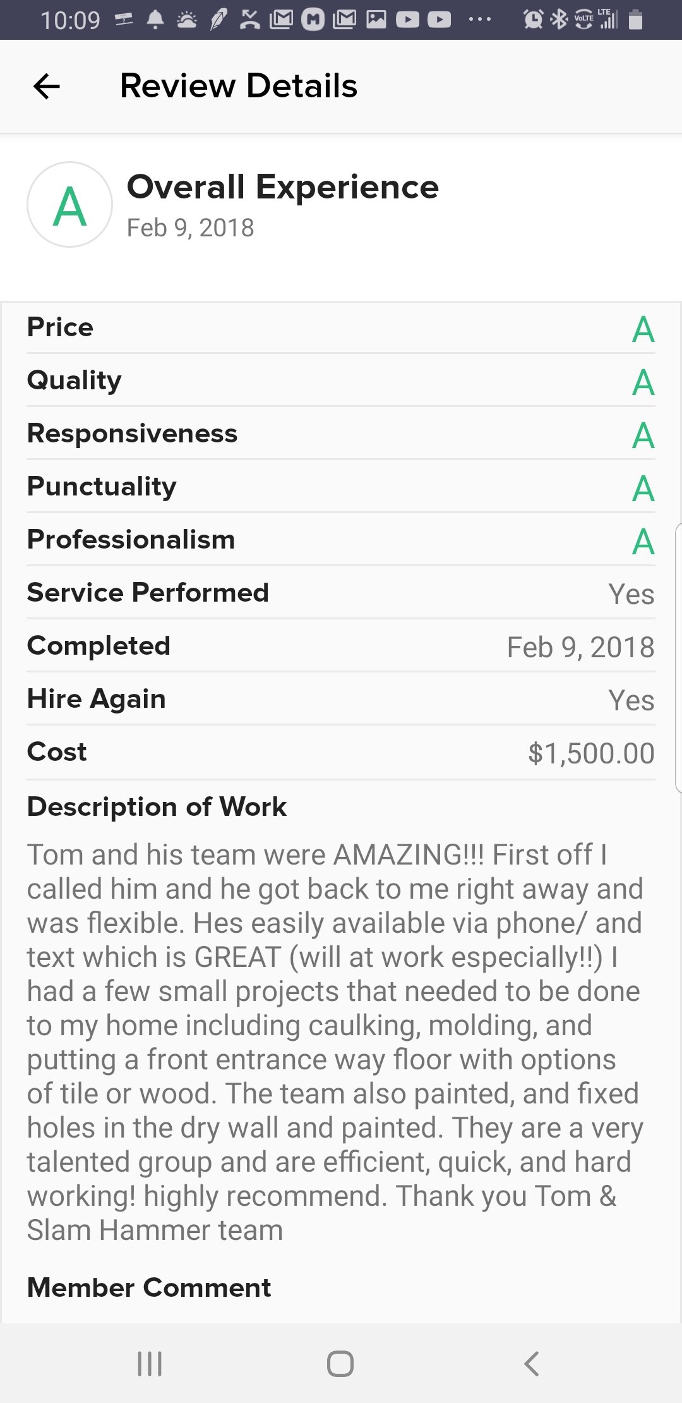Screen dimensions: 682x1403
Task: Tap the missed call status icon
Action: pyautogui.click(x=250, y=20)
